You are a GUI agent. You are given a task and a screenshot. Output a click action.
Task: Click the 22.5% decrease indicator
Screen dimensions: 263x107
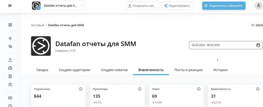coord(216,102)
